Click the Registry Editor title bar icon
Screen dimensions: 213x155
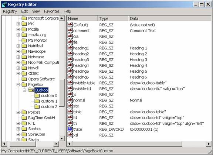(4, 4)
